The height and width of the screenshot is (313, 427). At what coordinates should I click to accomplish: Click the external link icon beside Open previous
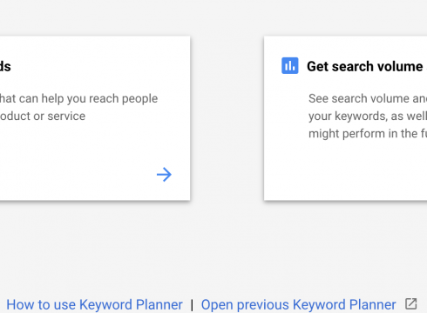(411, 304)
